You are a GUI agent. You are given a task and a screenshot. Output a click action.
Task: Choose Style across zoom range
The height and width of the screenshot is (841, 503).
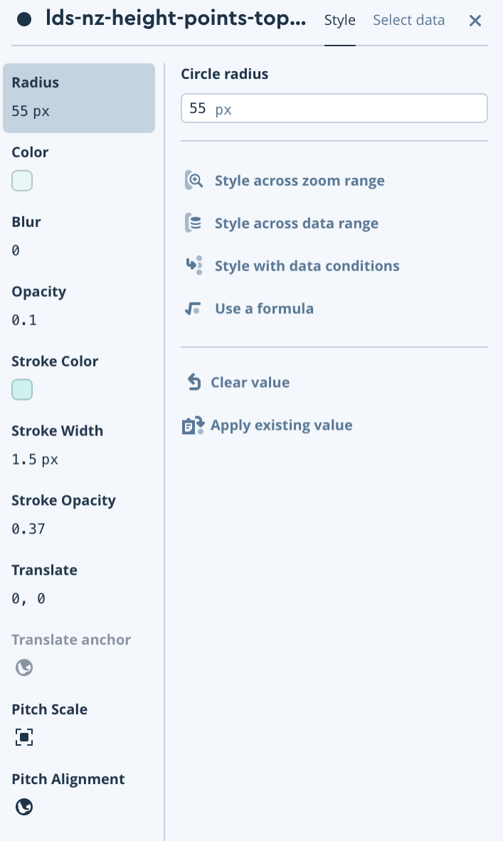pos(299,181)
